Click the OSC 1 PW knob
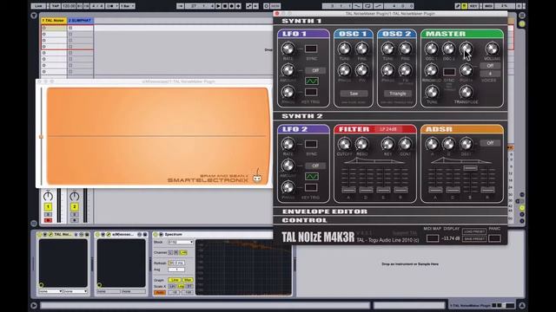Screen dimensions: 556x312 (x=361, y=70)
